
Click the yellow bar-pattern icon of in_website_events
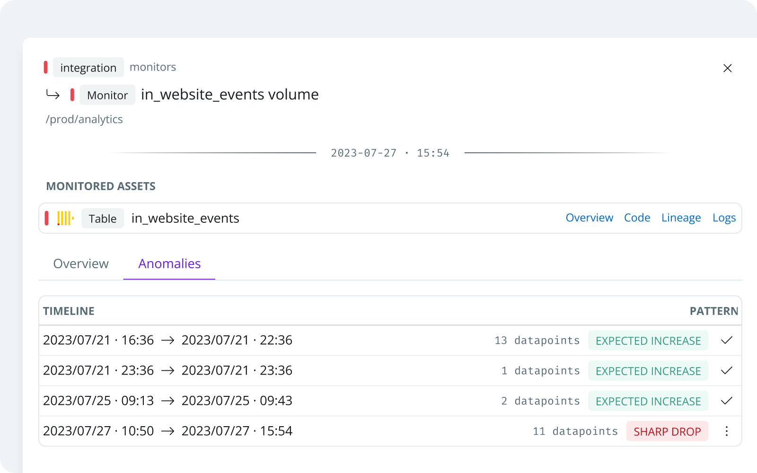point(65,218)
